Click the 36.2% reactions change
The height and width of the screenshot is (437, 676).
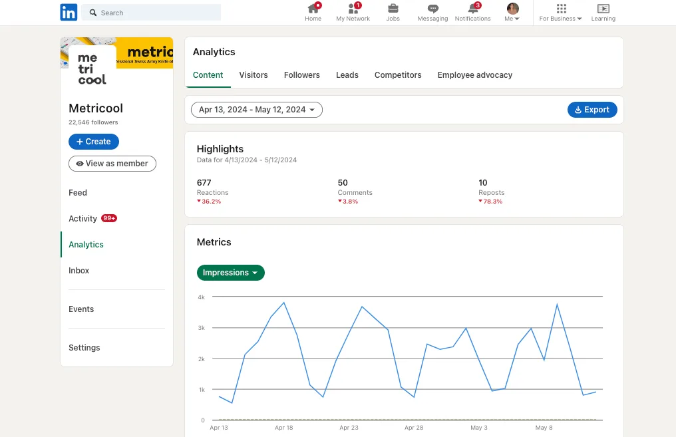click(209, 202)
